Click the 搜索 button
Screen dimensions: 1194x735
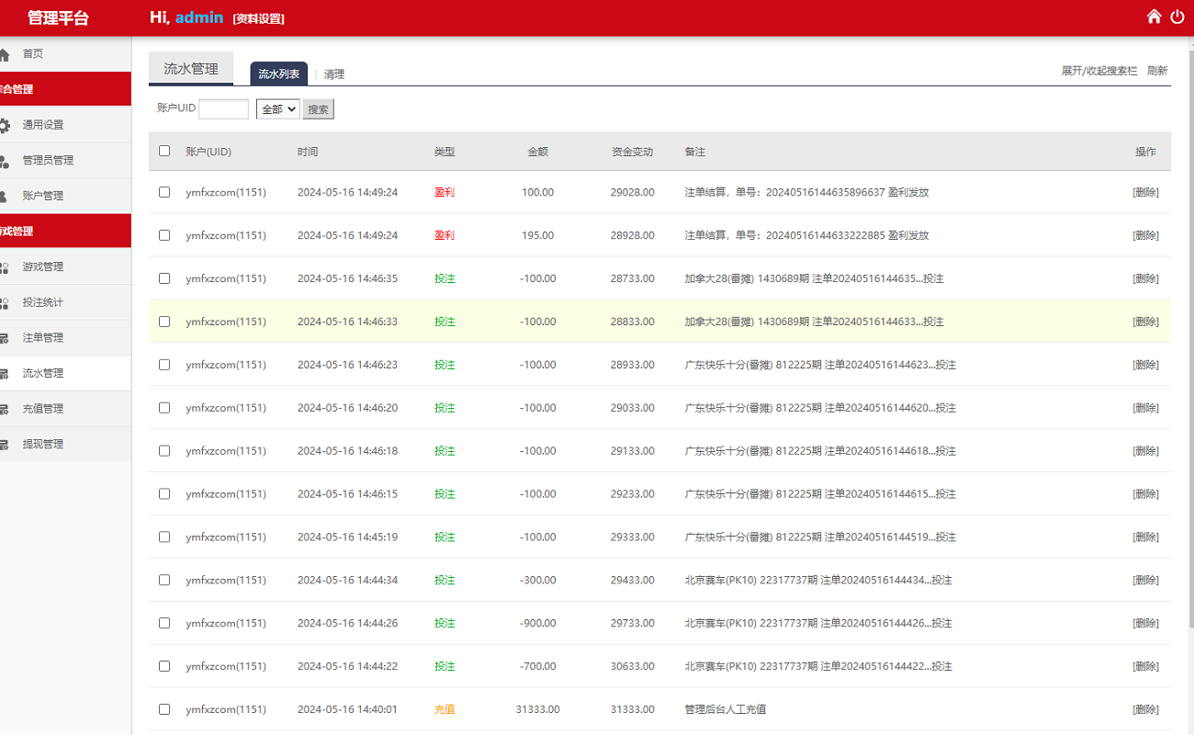click(x=318, y=109)
